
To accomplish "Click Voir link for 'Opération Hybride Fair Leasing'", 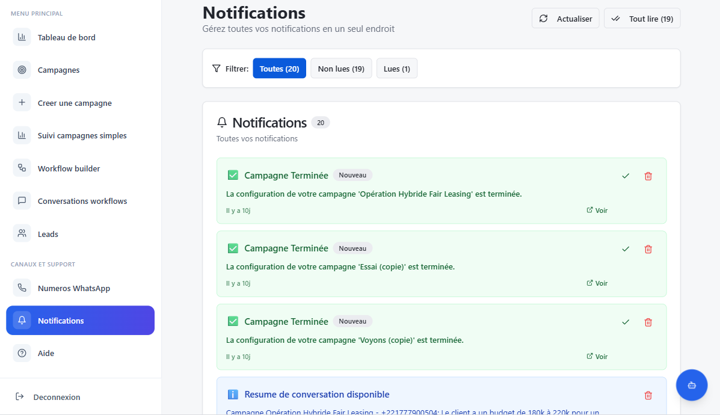I will point(597,211).
